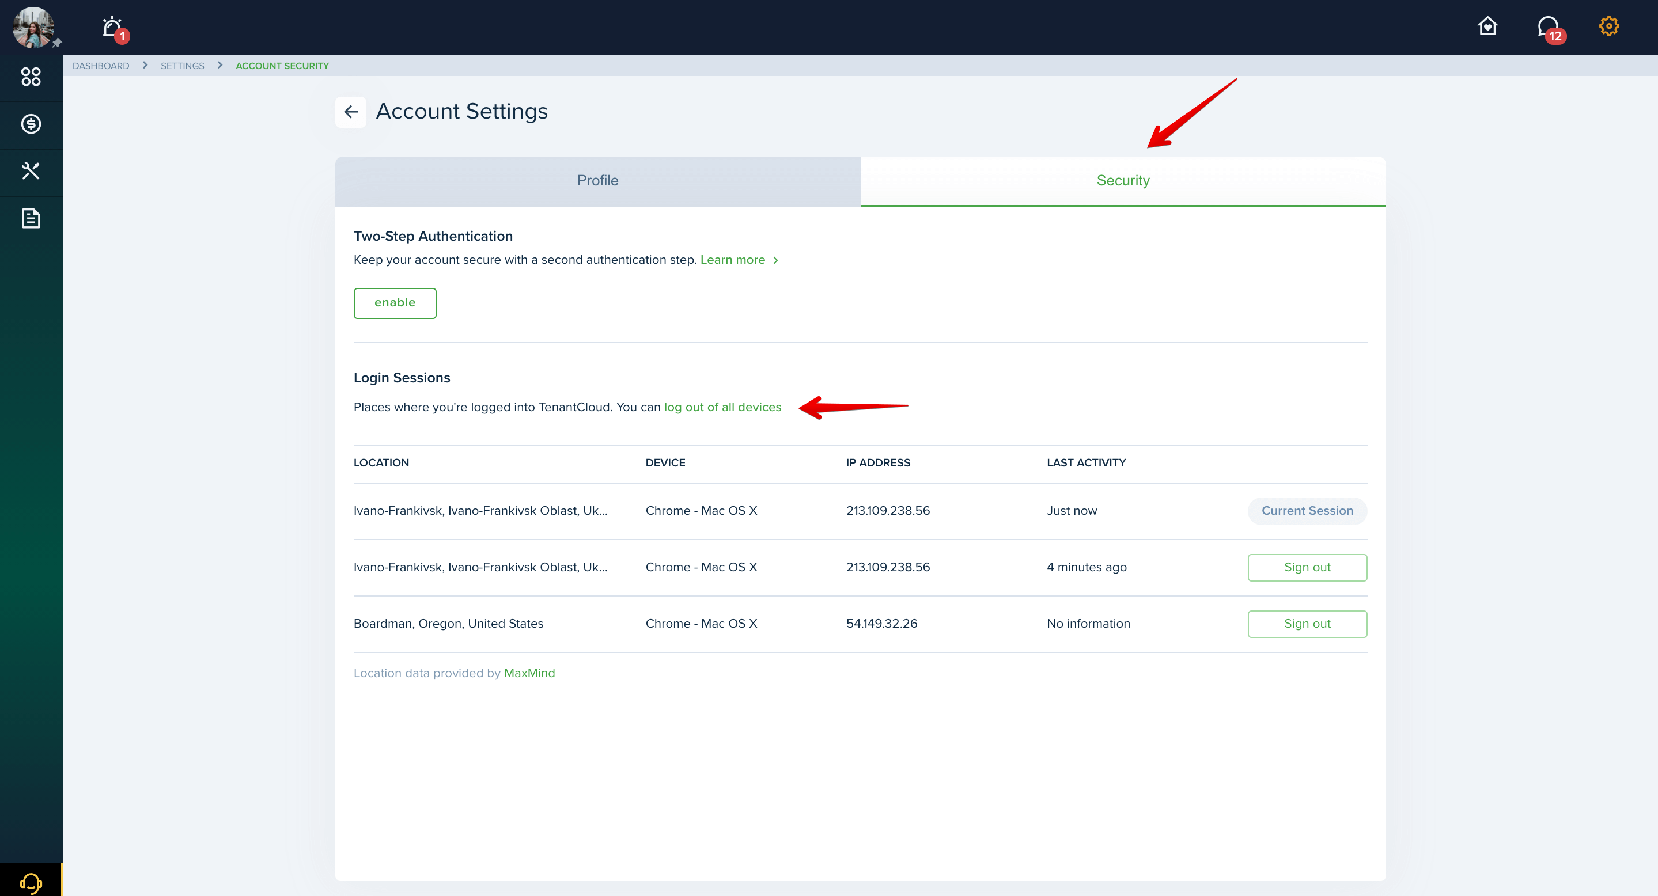Open the messages chat icon with 12 badge
Screen dimensions: 1658x896
click(x=1548, y=27)
